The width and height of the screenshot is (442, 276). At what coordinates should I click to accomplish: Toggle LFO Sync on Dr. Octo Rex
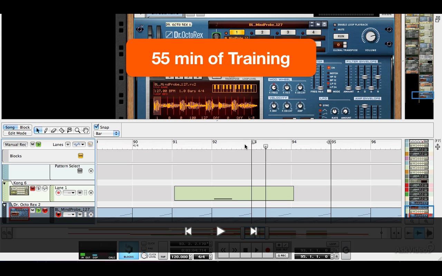point(321,105)
